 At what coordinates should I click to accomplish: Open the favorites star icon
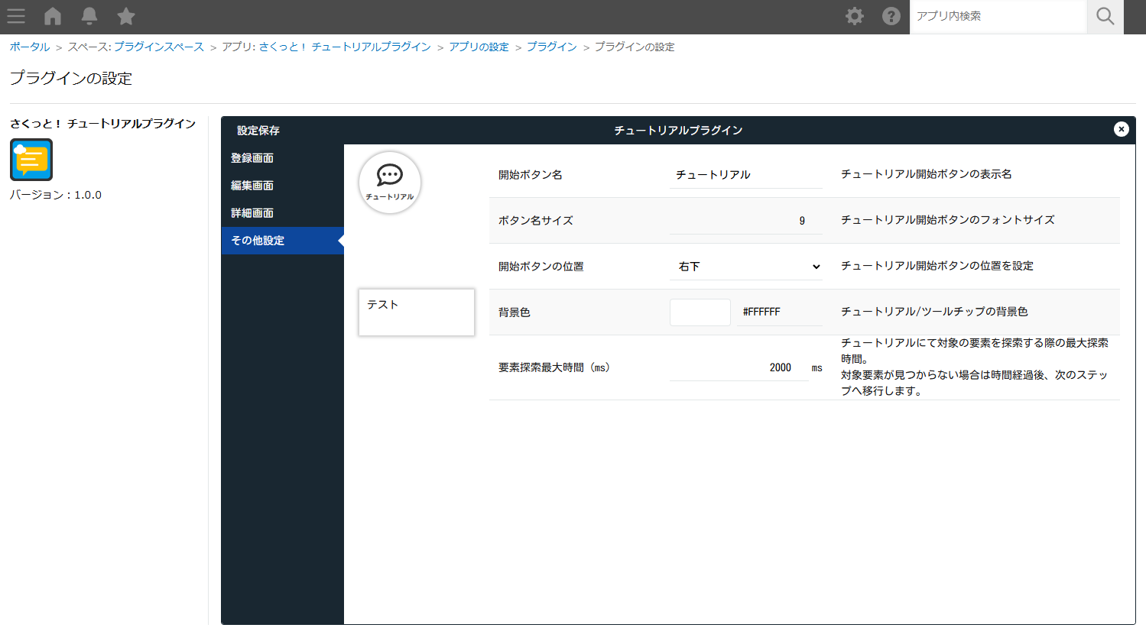click(126, 16)
